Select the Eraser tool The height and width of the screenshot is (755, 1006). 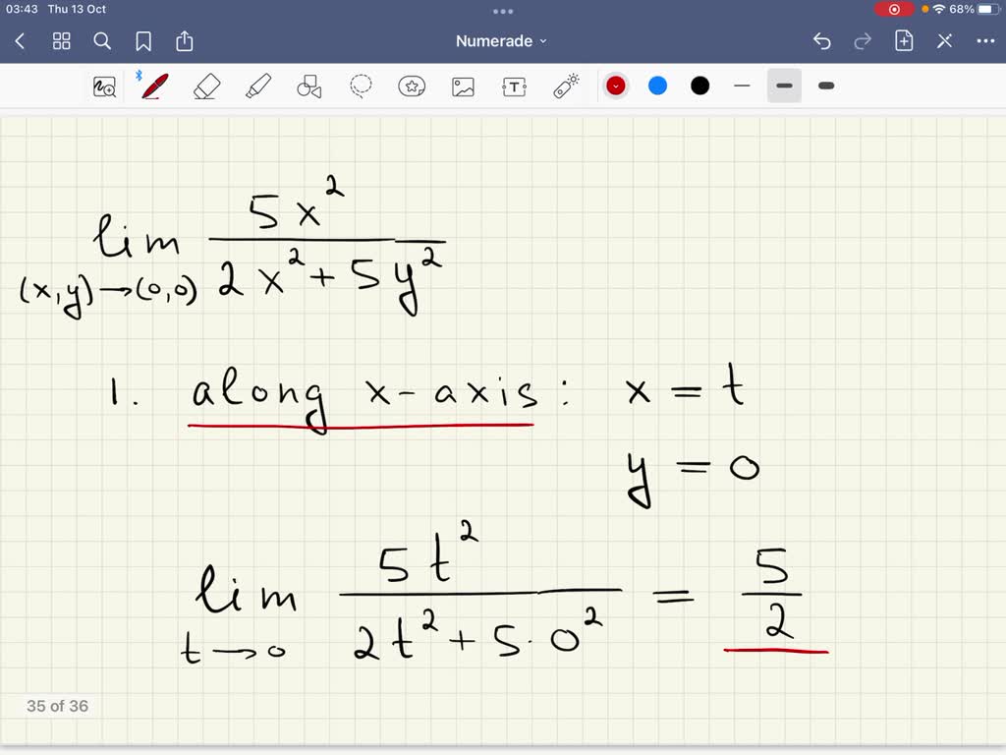point(208,87)
